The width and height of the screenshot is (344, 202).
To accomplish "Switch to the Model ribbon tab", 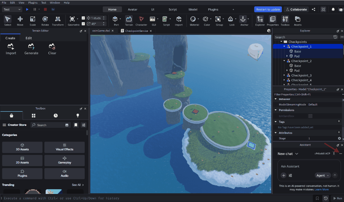I will [x=193, y=9].
